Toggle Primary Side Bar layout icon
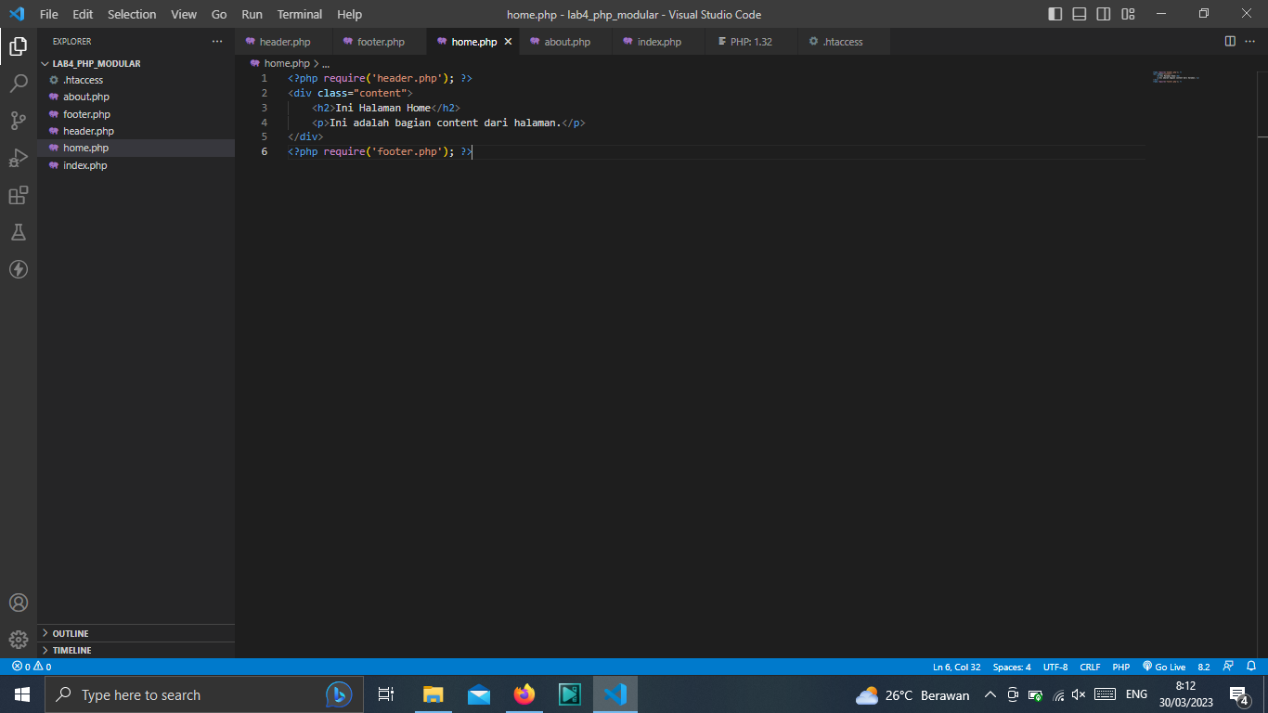Screen dimensions: 1268x713 [1055, 14]
